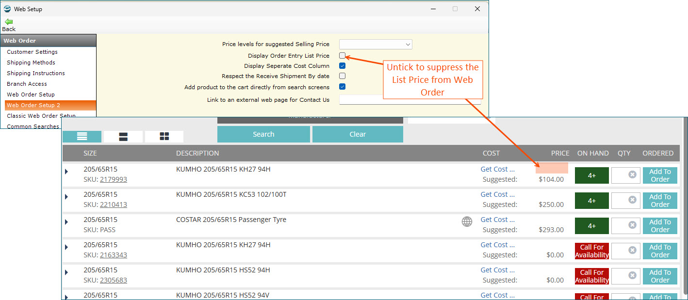This screenshot has height=300, width=688.
Task: Switch to list view layout icon
Action: 82,137
